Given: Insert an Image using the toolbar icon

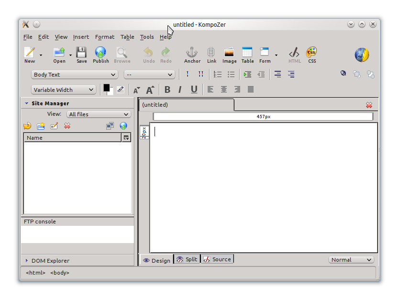Looking at the screenshot, I should pos(229,52).
